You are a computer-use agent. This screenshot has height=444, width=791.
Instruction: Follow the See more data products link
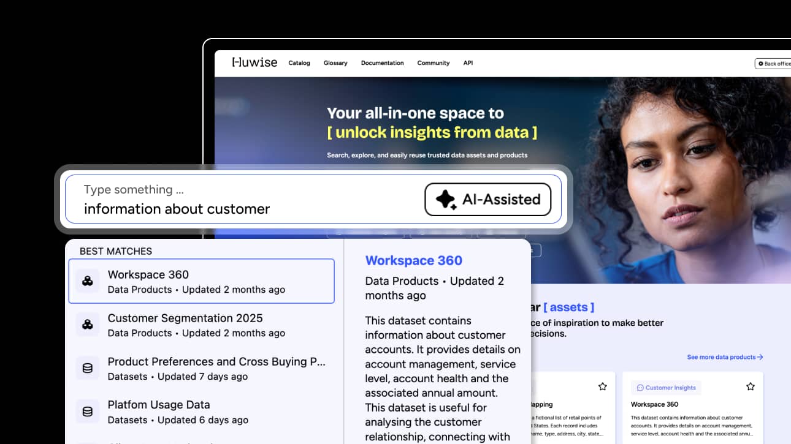(725, 357)
